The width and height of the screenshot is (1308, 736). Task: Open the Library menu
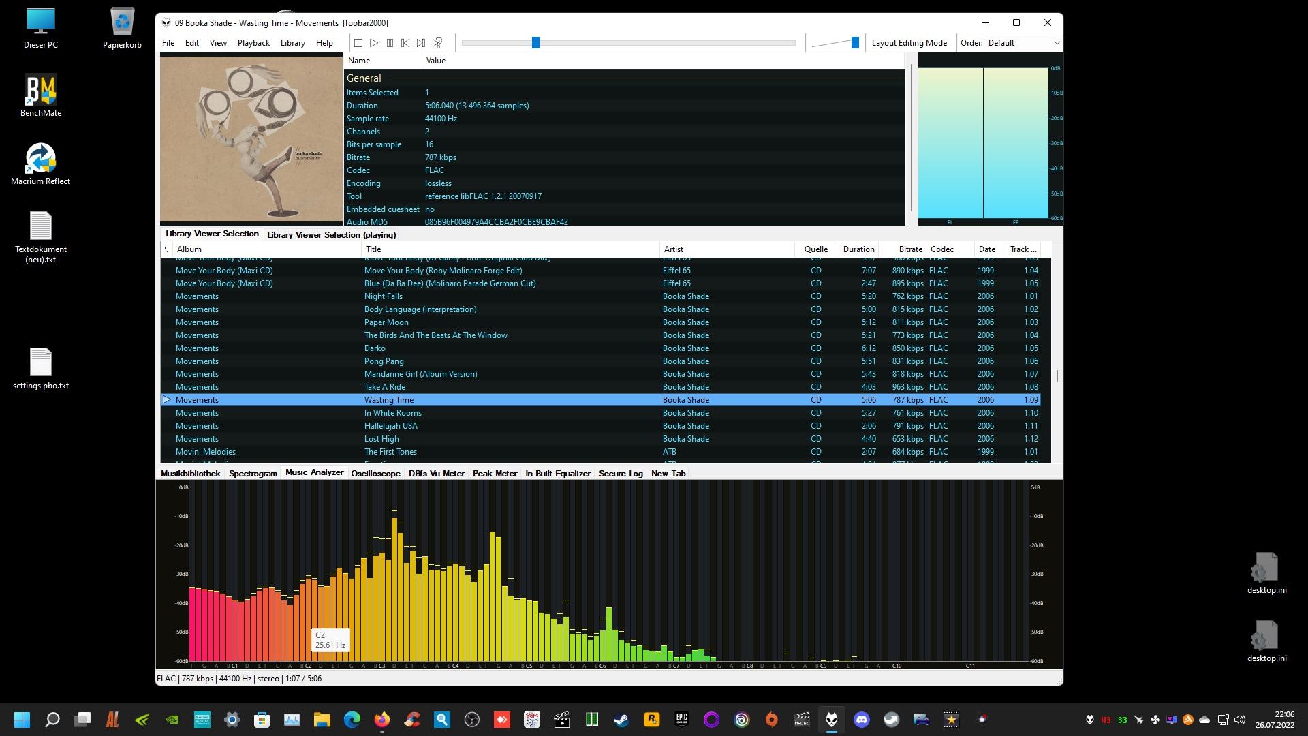click(x=293, y=43)
